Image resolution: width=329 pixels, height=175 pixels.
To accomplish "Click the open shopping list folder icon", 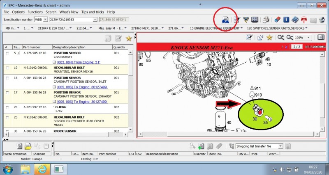I will coord(28,146).
